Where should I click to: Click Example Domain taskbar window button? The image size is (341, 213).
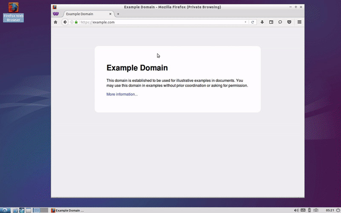coord(67,210)
